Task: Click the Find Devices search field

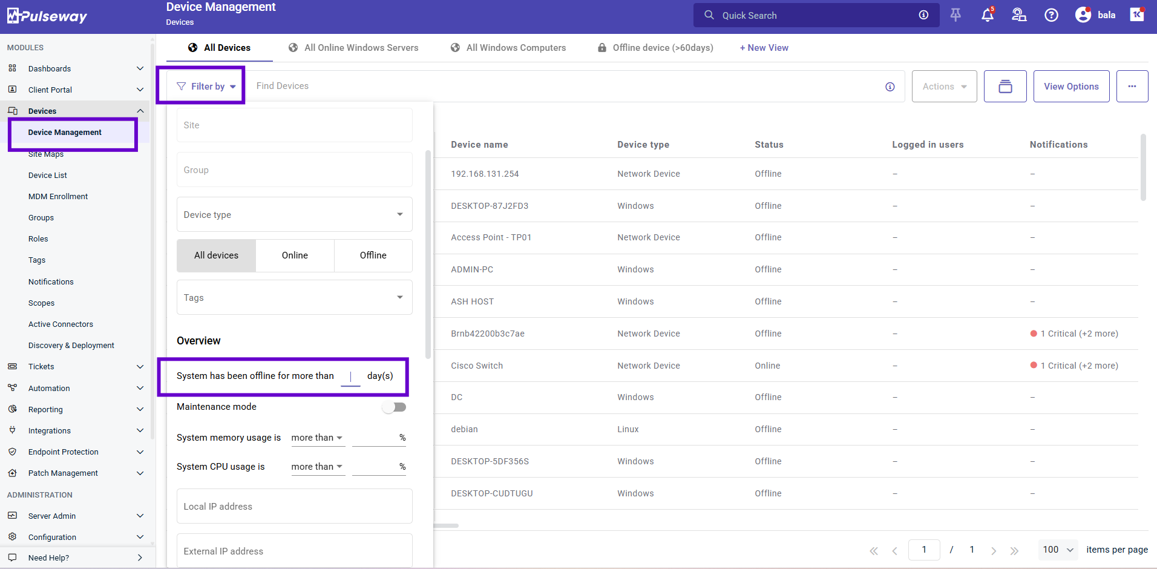Action: (x=566, y=86)
